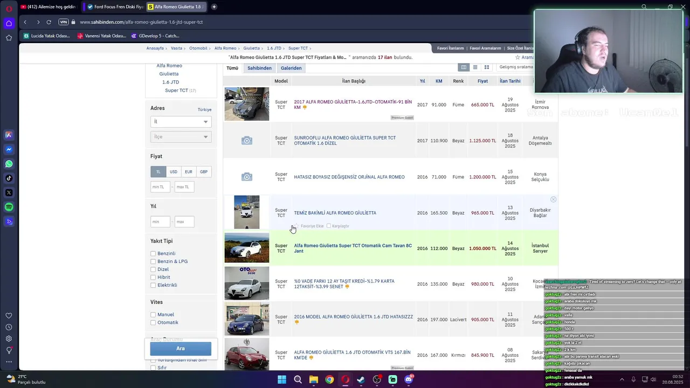The width and height of the screenshot is (690, 388).
Task: Check the Otomatik transmission option
Action: click(153, 323)
